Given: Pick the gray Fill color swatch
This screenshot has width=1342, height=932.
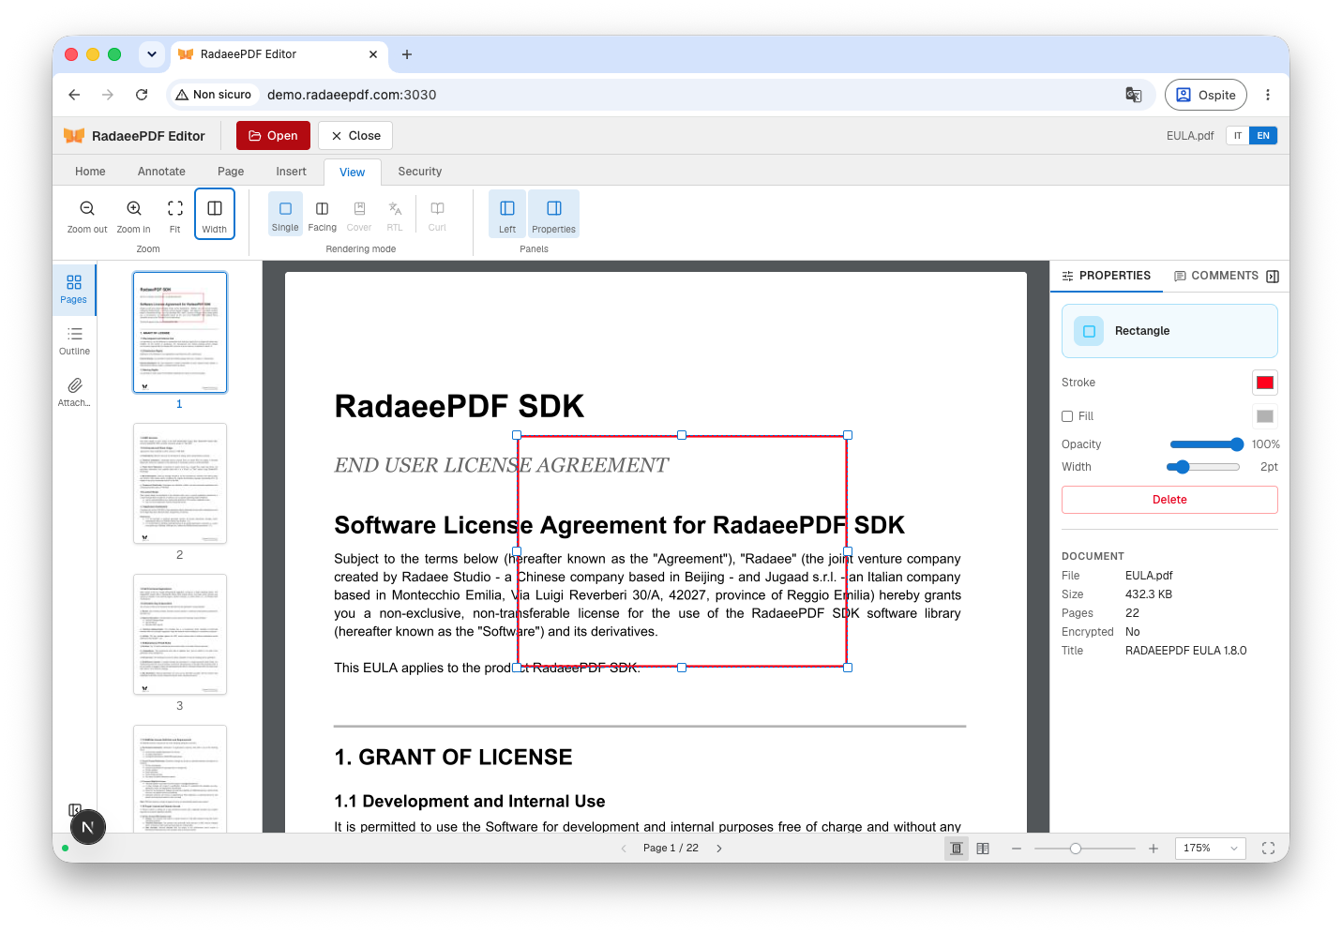Looking at the screenshot, I should click(1265, 416).
